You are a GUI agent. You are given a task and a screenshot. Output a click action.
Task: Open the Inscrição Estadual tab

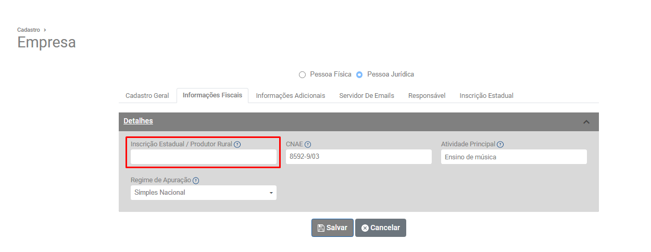coord(486,96)
